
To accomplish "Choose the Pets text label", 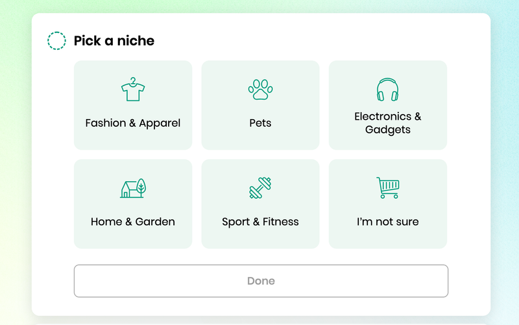I will (x=261, y=123).
